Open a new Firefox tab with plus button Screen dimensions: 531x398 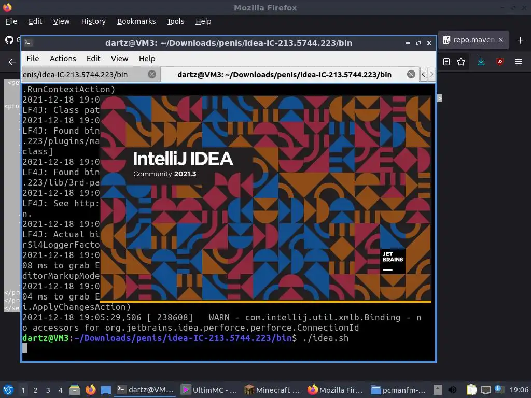click(x=521, y=40)
